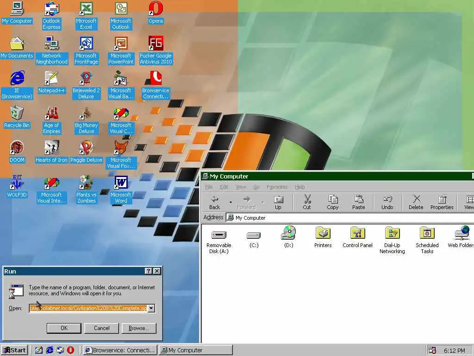The width and height of the screenshot is (474, 356).
Task: Select the (D:) CD drive
Action: click(289, 237)
